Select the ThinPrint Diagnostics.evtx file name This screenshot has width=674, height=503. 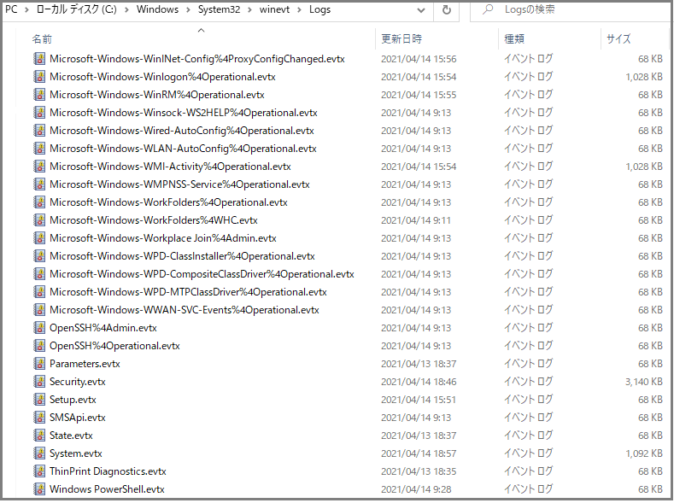click(x=108, y=471)
